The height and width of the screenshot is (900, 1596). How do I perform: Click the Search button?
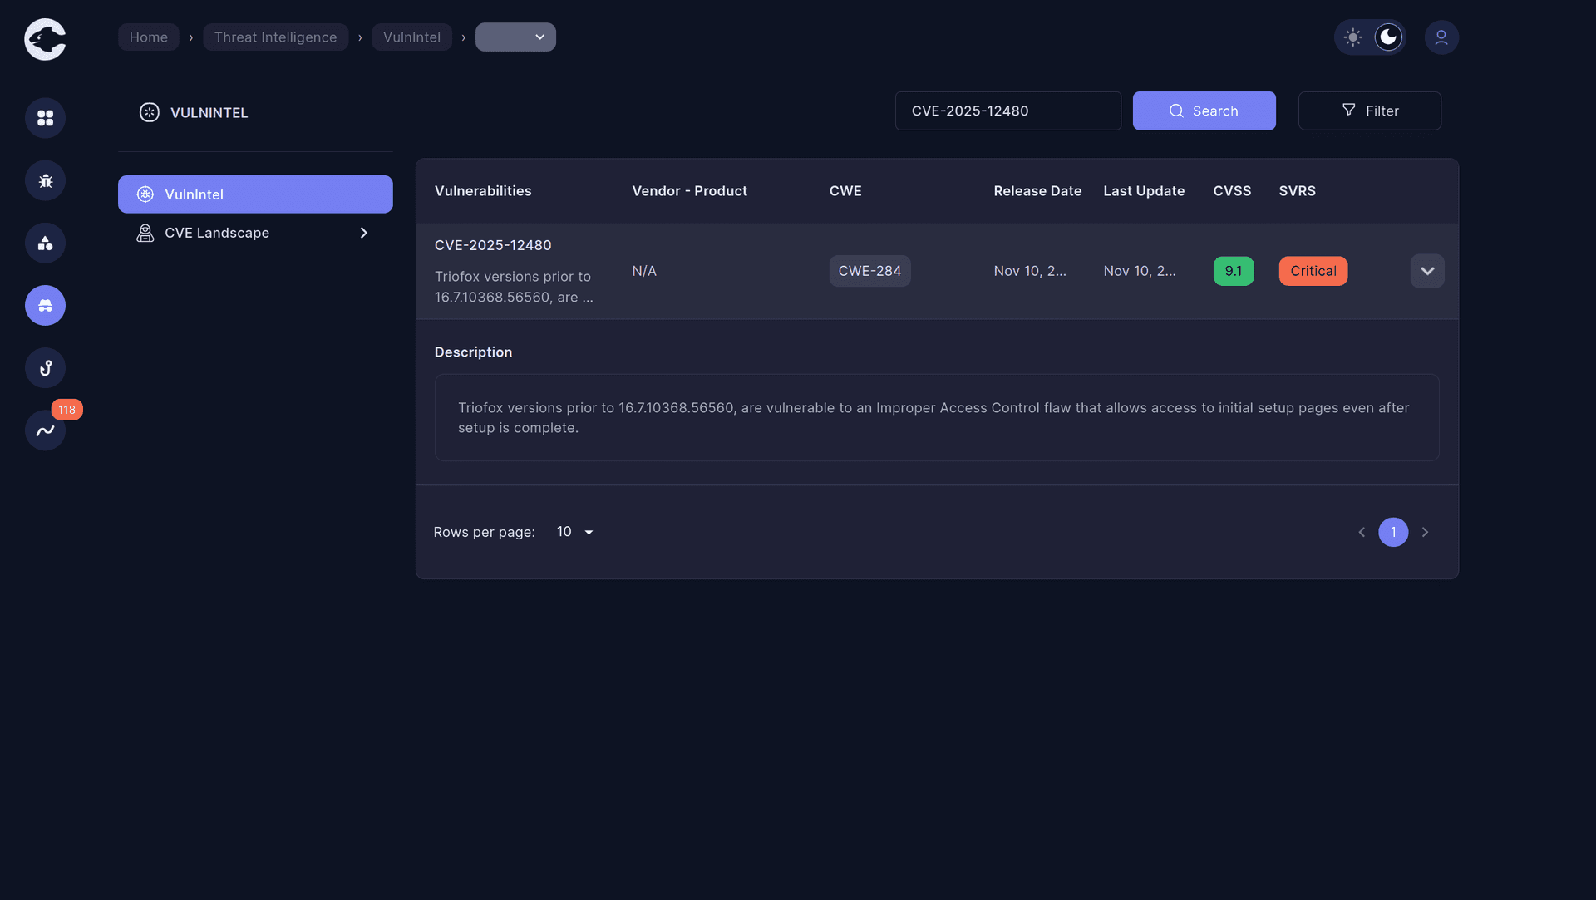[1204, 111]
